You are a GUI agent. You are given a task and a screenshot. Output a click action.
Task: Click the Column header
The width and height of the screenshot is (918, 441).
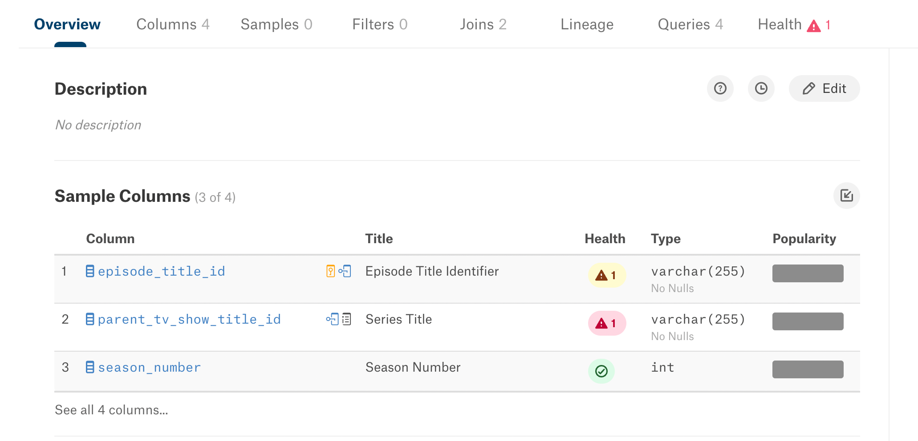[110, 239]
